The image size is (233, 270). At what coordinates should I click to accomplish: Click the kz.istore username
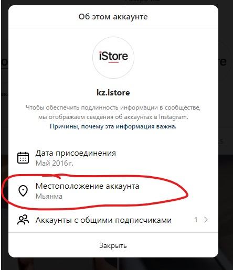[x=113, y=93]
